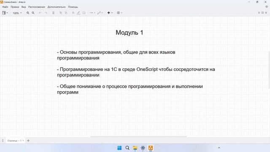Open the Расположение menu
Viewport: 270px width, 152px height.
(x=37, y=7)
